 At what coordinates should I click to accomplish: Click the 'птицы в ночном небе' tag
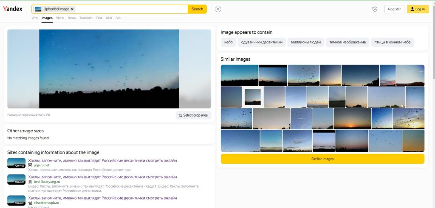pyautogui.click(x=392, y=42)
